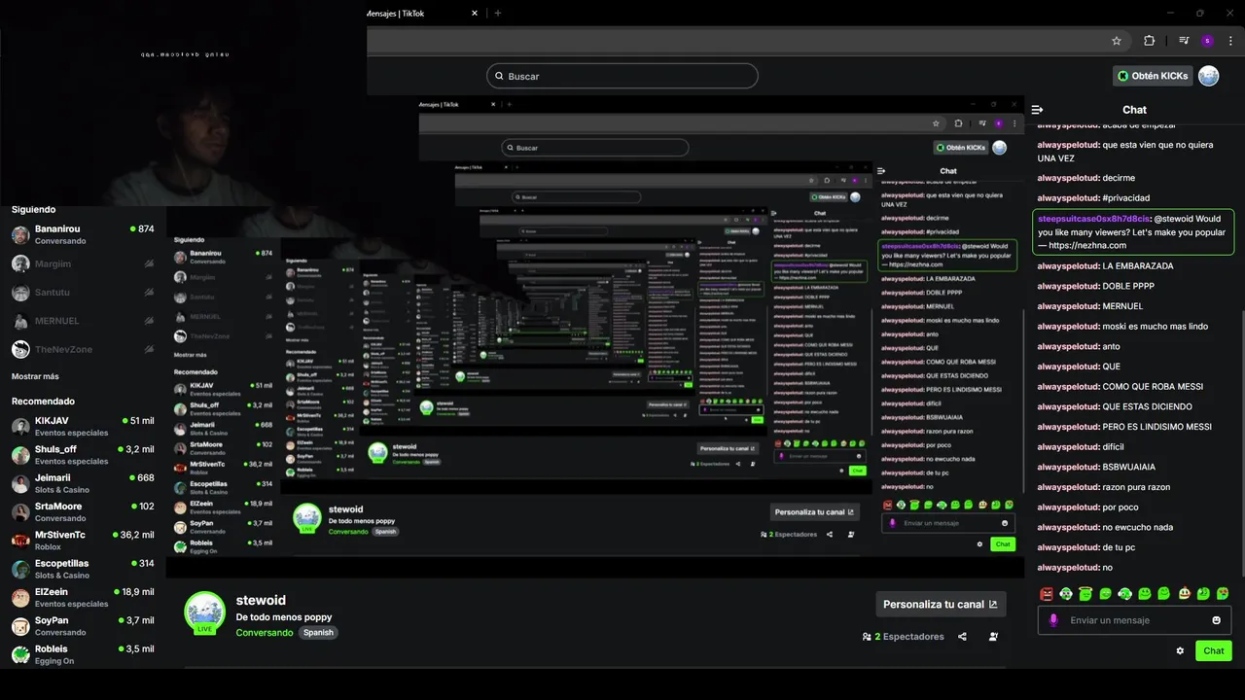Click the SoyPan channel avatar
1245x700 pixels.
20,626
